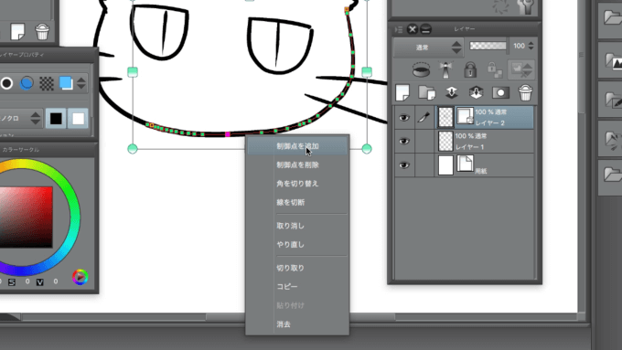Select the レイヤー 1 row
This screenshot has height=350, width=622.
485,142
